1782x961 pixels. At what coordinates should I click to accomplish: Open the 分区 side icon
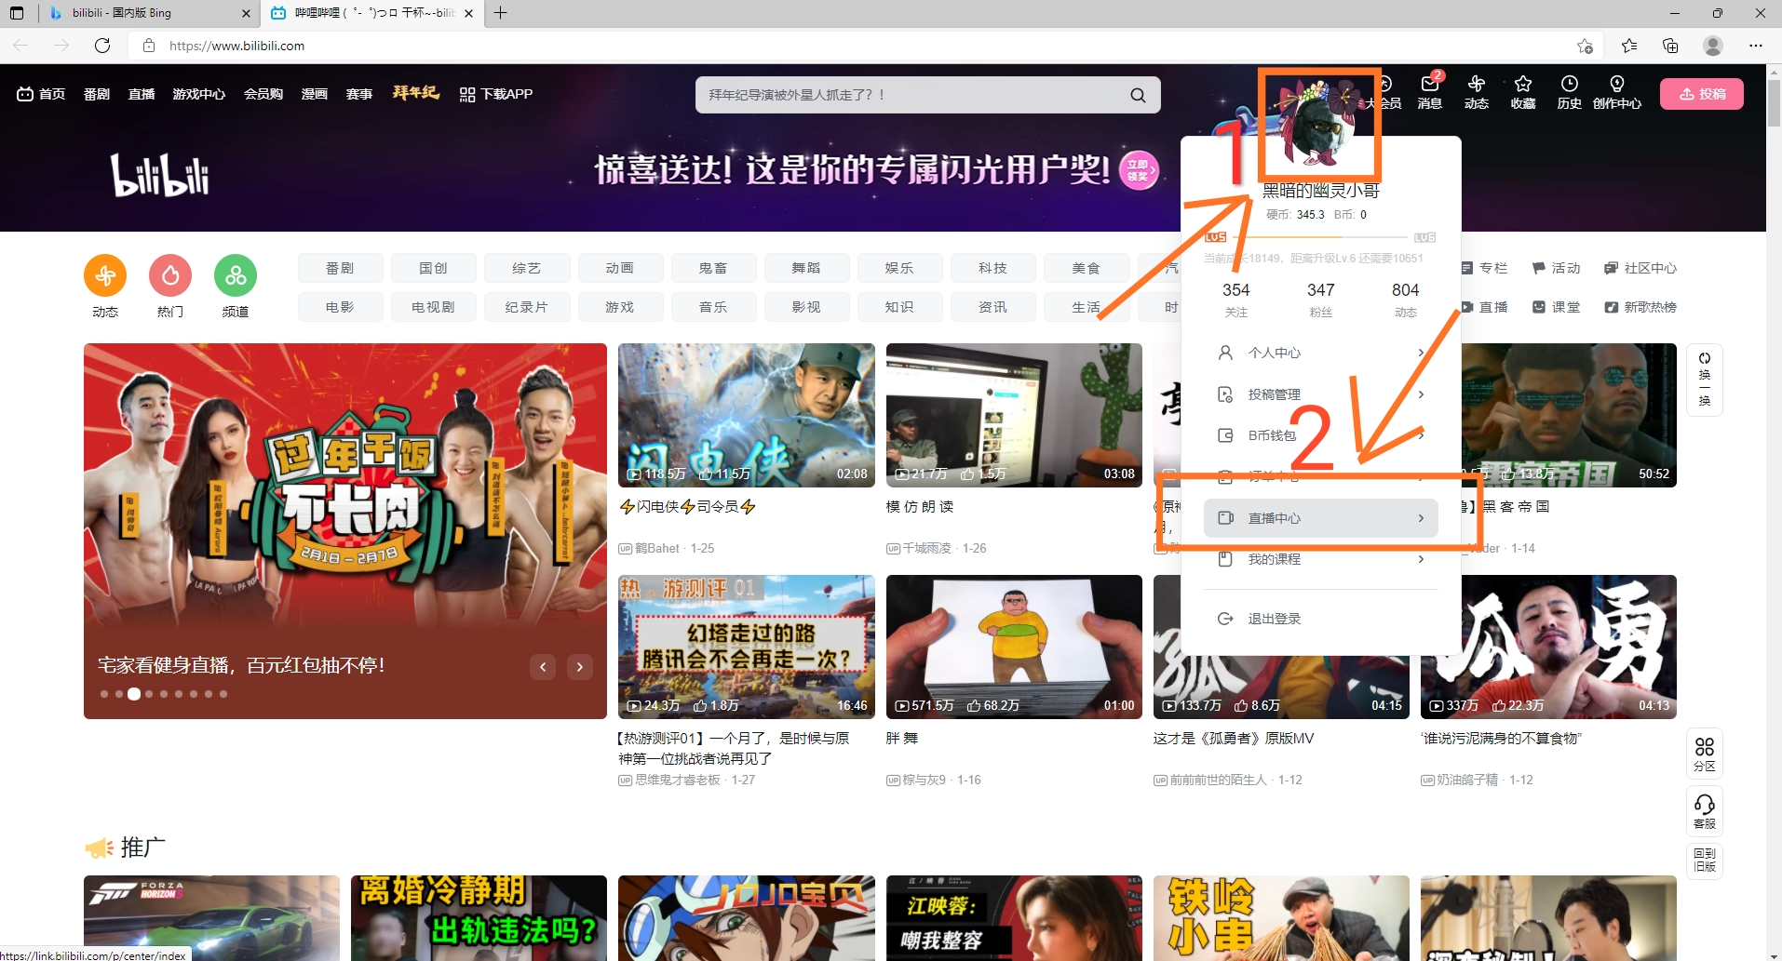coord(1704,754)
